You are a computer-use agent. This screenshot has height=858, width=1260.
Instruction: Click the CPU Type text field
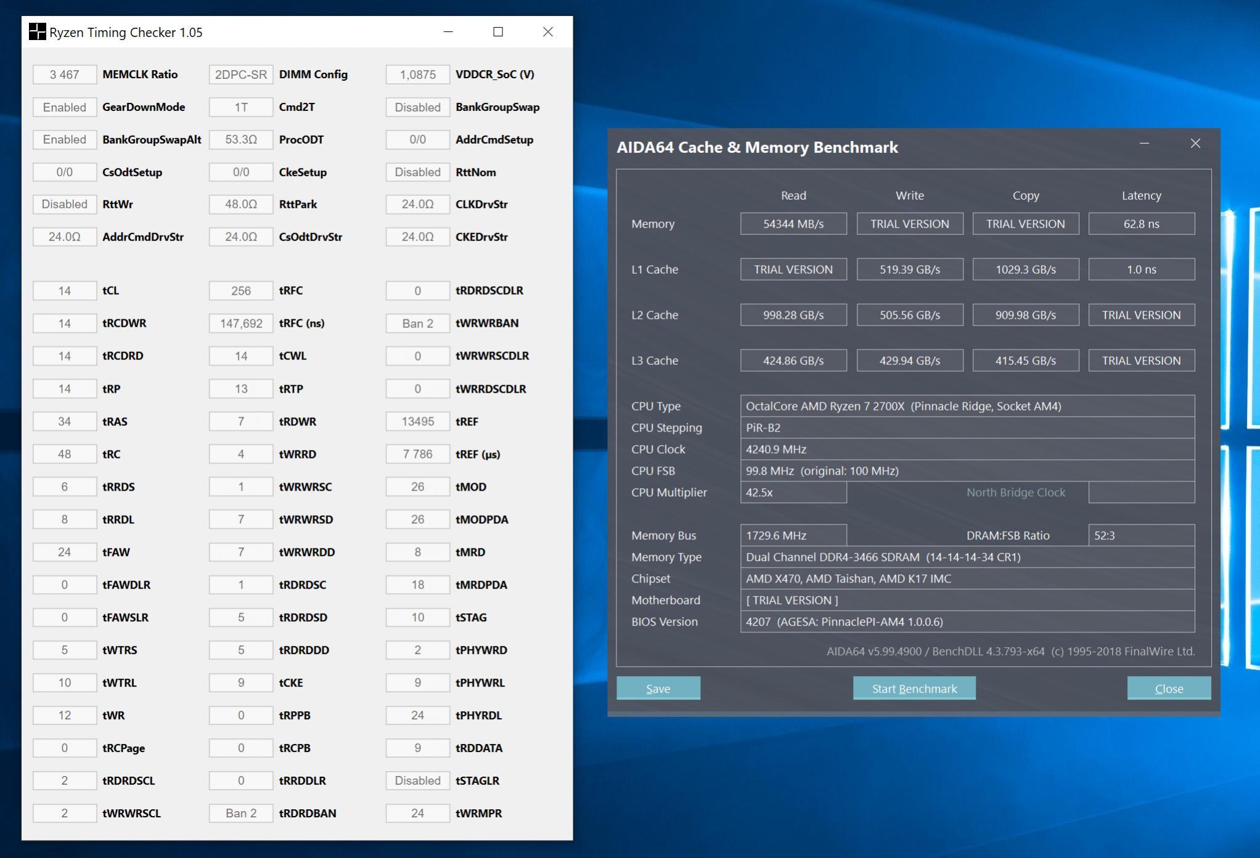(x=967, y=406)
